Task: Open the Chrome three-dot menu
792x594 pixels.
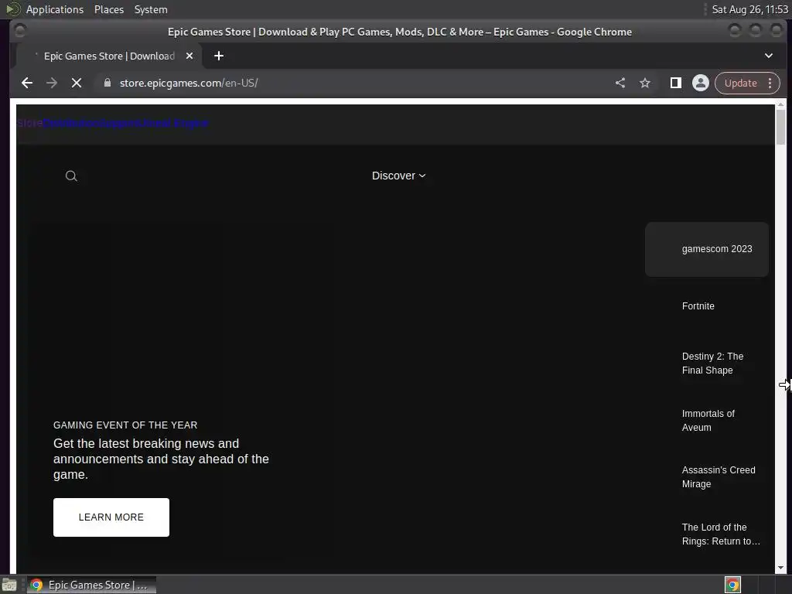Action: 770,83
